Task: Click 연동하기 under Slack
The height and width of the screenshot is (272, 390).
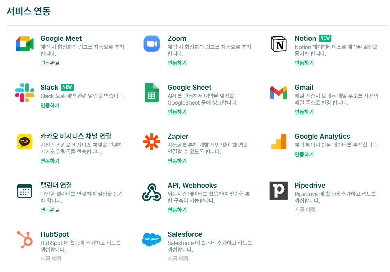Action: 50,105
